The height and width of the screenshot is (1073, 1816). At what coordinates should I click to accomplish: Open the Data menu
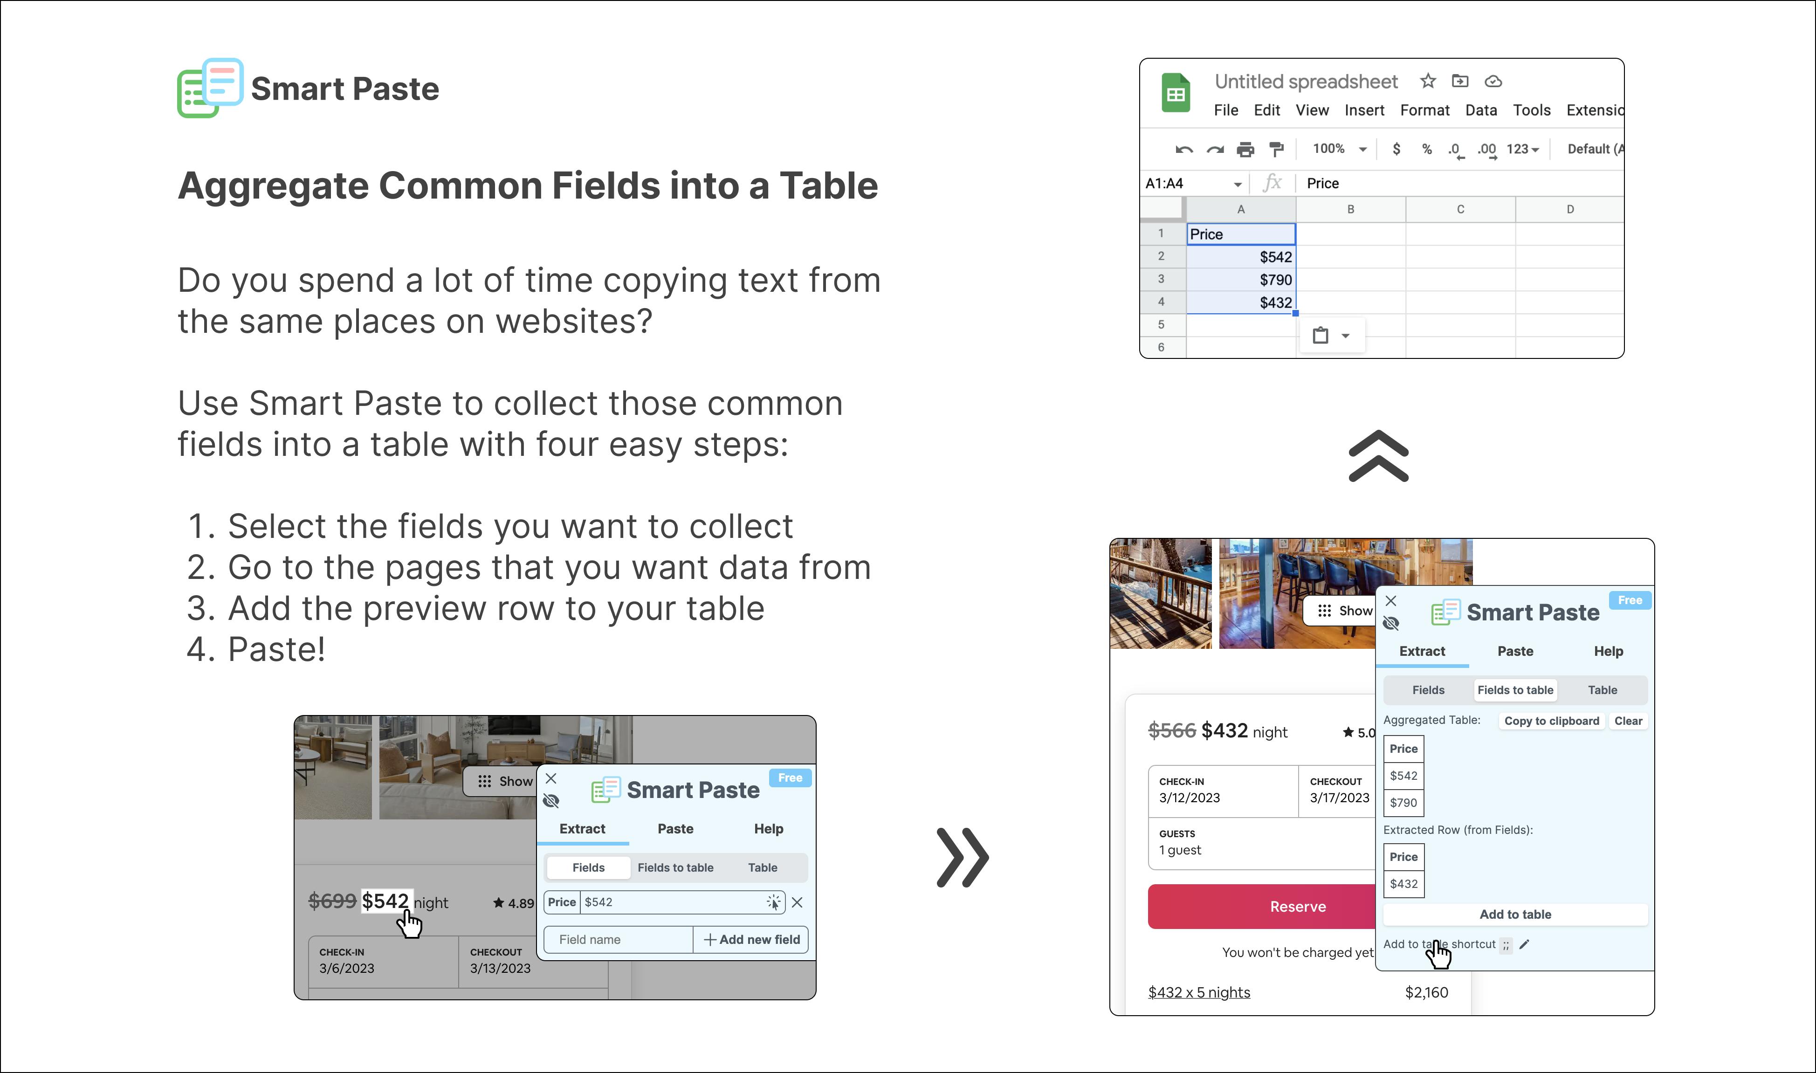tap(1481, 110)
